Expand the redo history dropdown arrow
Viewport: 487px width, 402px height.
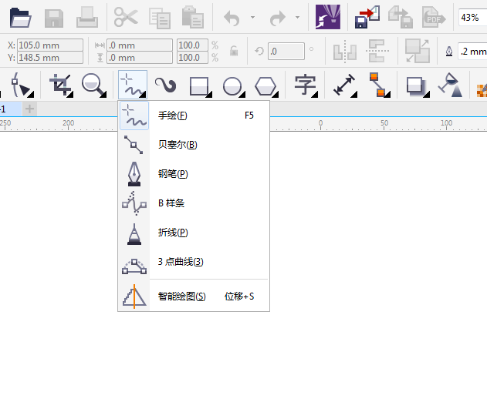click(298, 18)
